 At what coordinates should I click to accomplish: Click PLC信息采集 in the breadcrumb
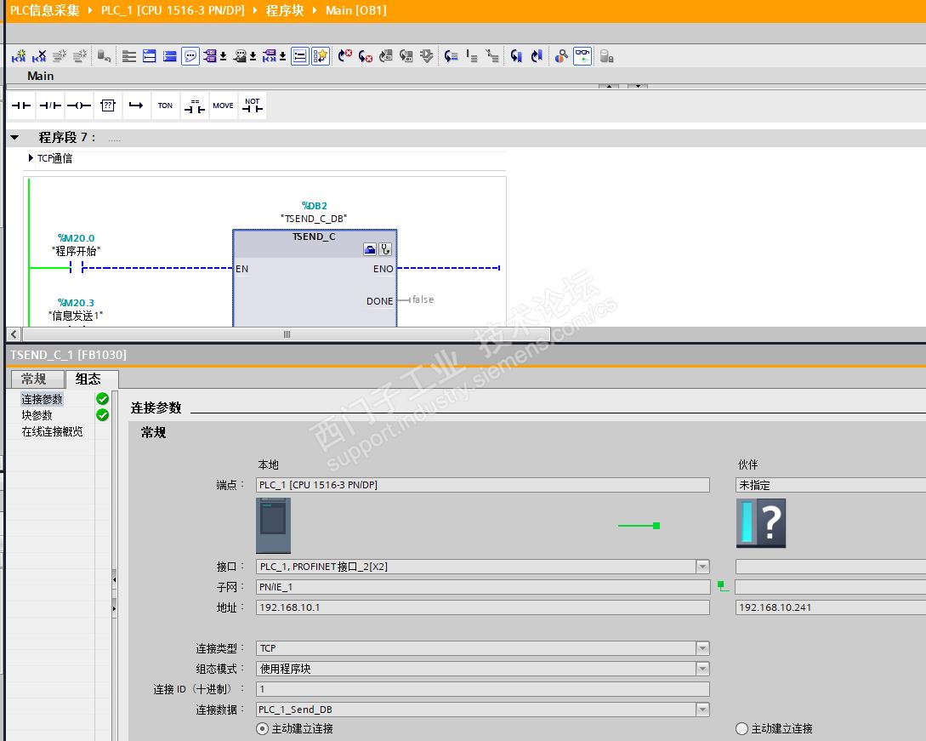coord(44,11)
